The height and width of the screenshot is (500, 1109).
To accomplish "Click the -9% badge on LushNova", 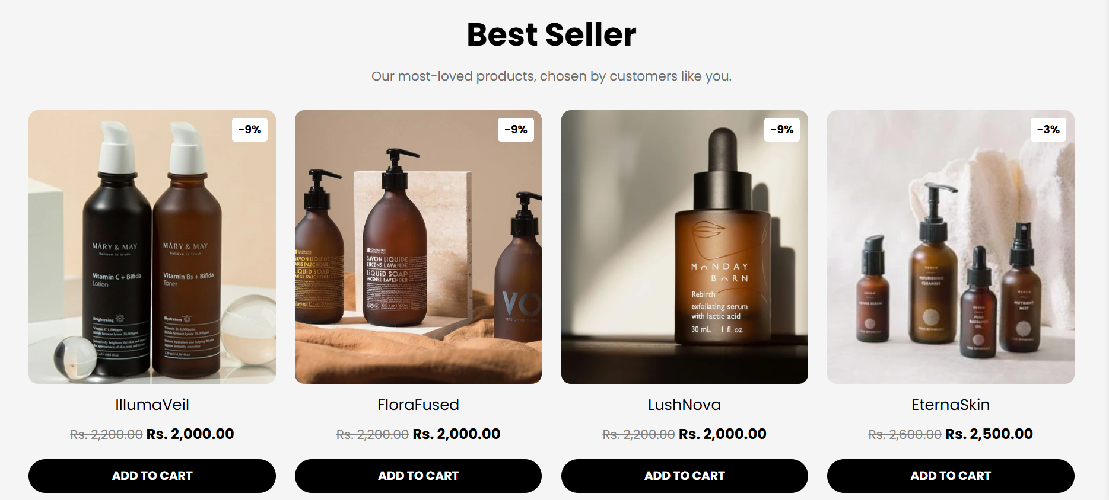I will point(782,130).
